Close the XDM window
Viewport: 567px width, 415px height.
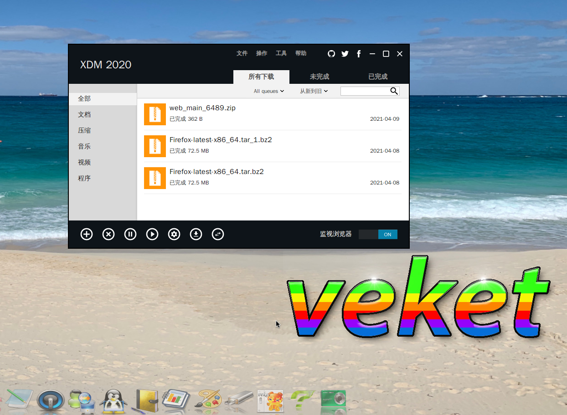click(x=400, y=54)
